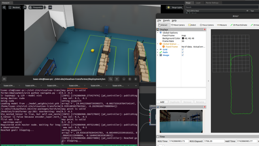Open the RViz Help menu

(174, 21)
